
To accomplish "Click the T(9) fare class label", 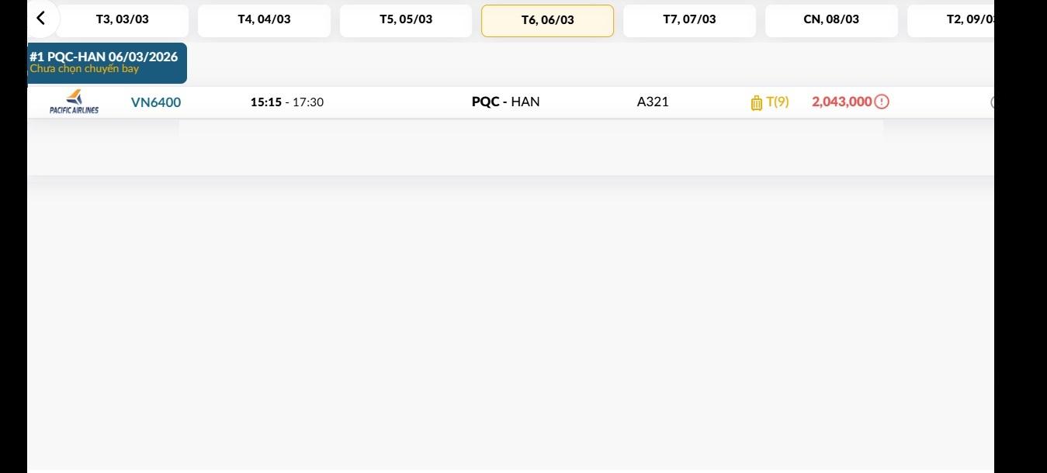I will point(778,102).
